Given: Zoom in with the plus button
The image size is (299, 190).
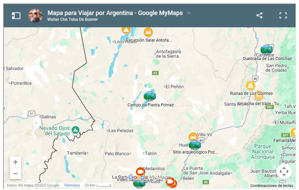Looking at the screenshot, I should point(15,162).
